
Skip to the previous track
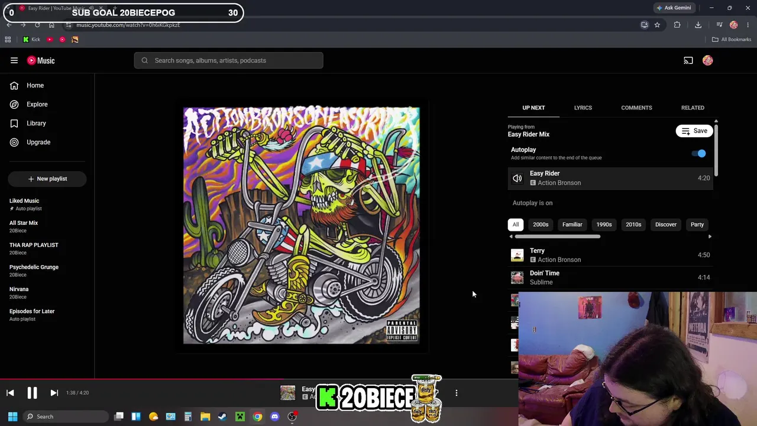pos(10,393)
